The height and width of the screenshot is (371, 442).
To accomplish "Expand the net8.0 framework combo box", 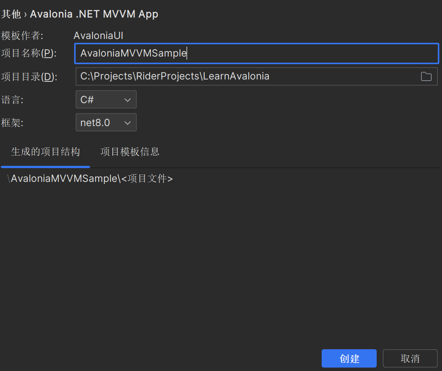I will point(106,123).
